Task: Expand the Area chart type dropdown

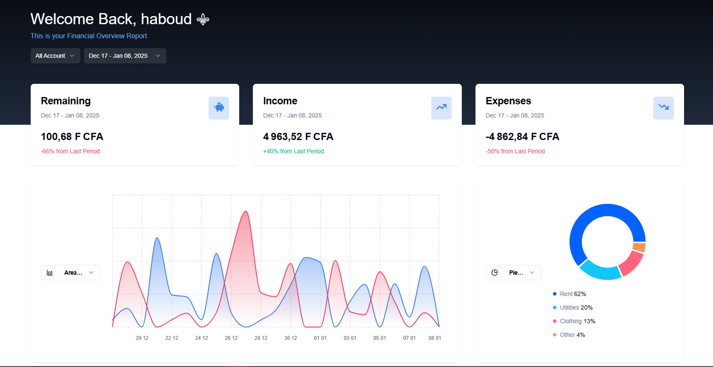Action: coord(70,272)
